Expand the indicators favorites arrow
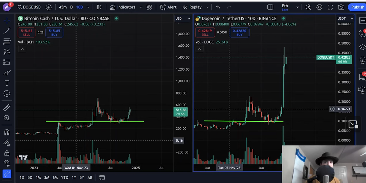 (x=141, y=7)
